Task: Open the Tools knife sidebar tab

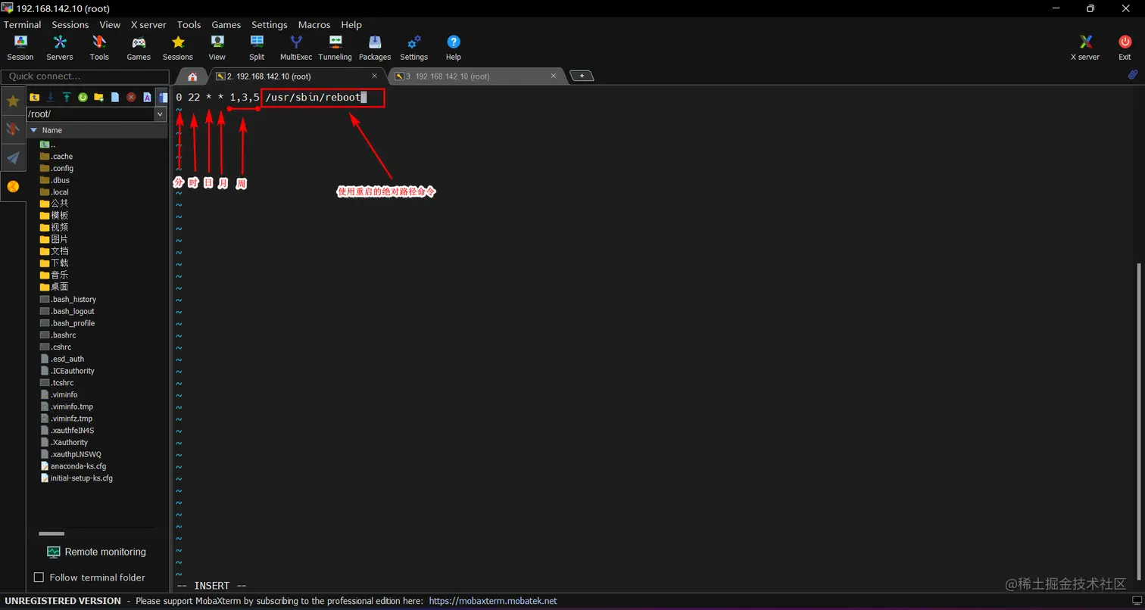Action: pyautogui.click(x=13, y=129)
